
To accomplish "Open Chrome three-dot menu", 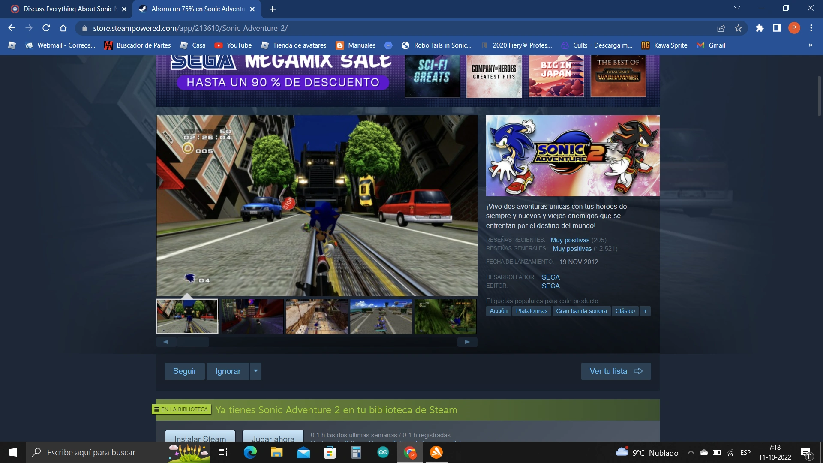I will coord(811,28).
